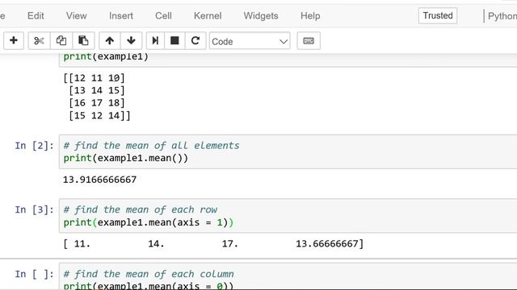Restart the kernel refresh icon
Screen dimensions: 517x290
coord(195,41)
